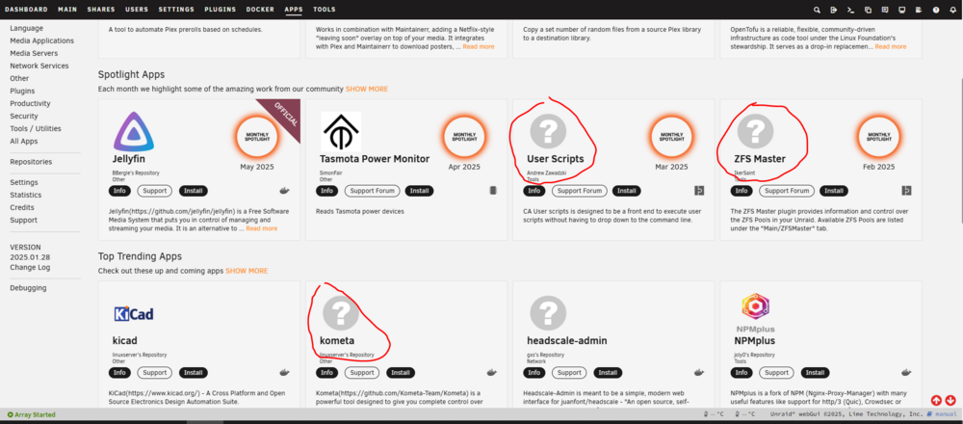Click the logout icon in the top bar
Screen dimensions: 963x424
point(833,10)
